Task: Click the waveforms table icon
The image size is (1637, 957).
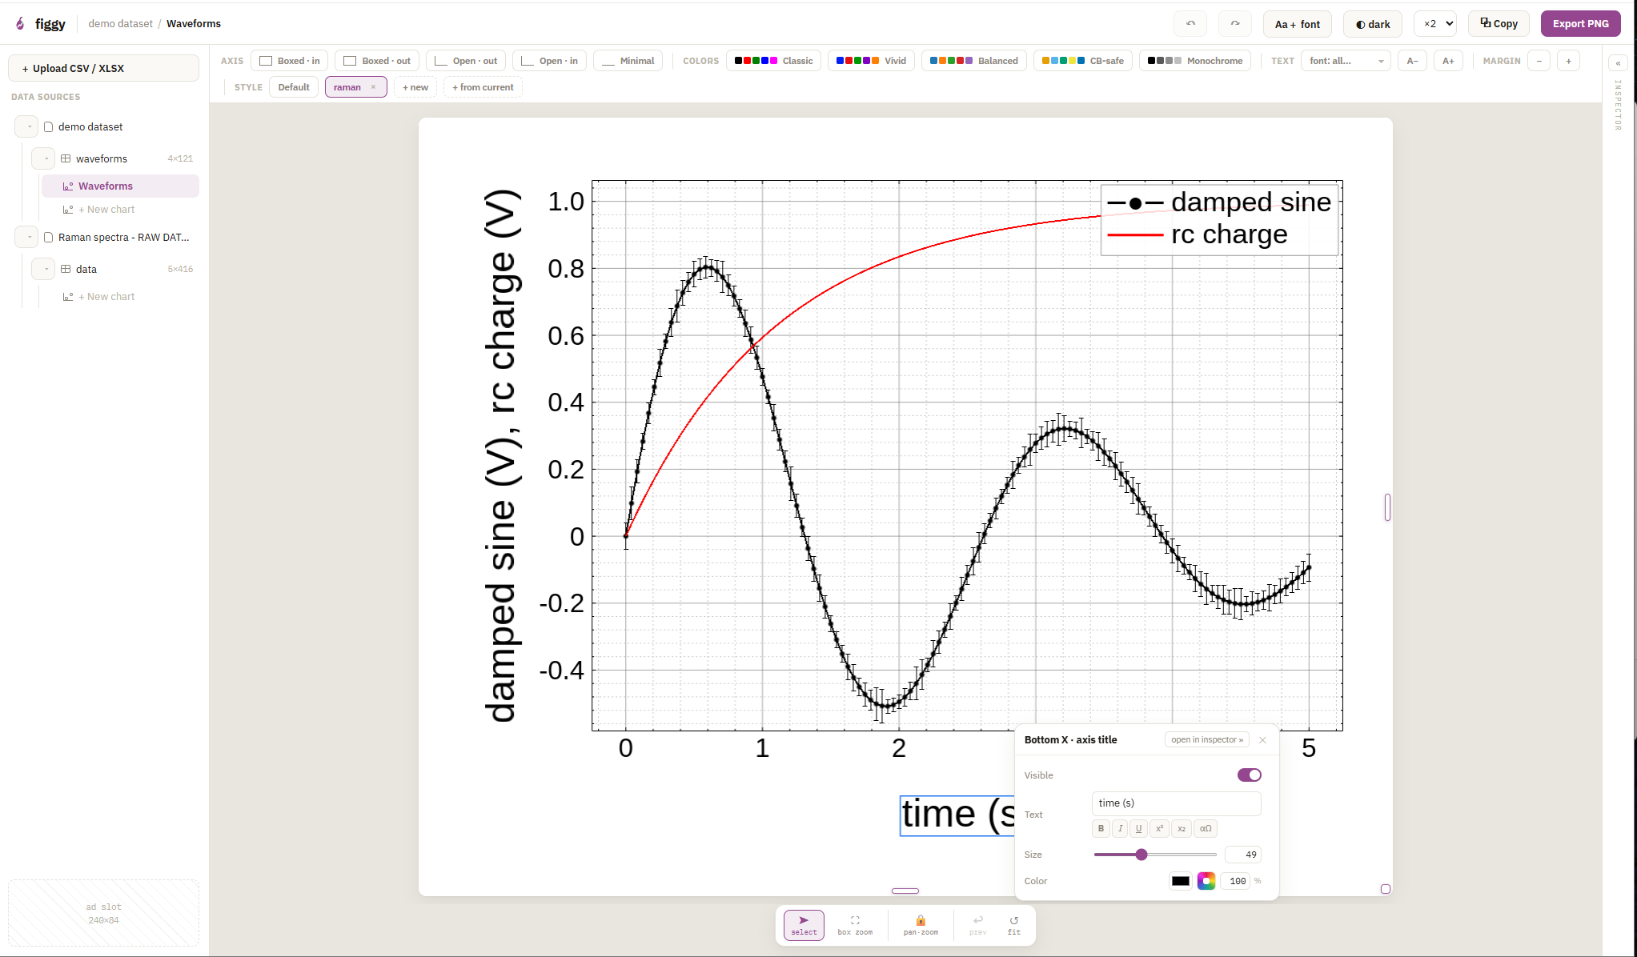Action: point(66,158)
